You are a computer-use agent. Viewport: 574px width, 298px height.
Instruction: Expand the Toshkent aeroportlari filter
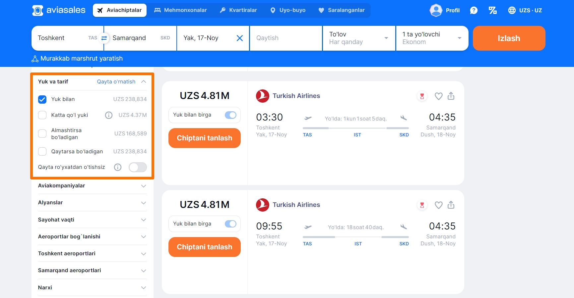coord(92,254)
